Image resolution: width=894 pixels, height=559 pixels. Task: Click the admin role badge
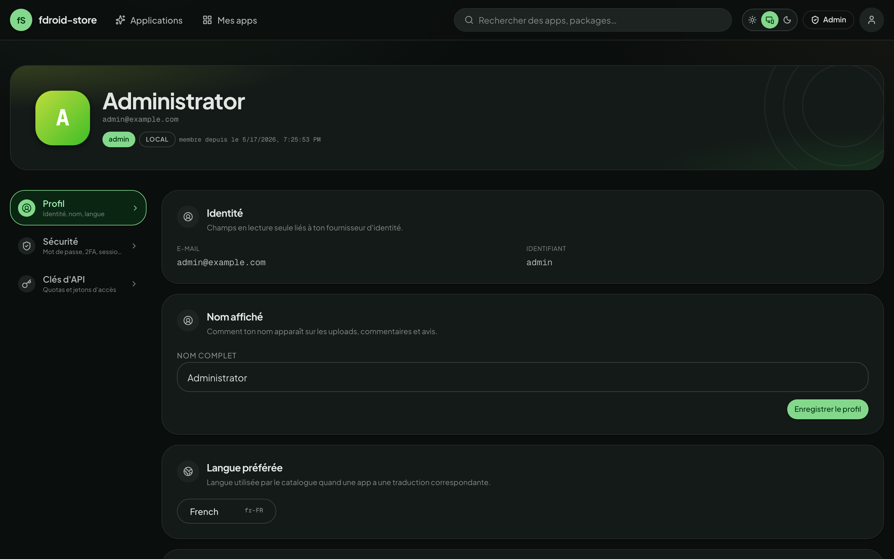(x=119, y=139)
